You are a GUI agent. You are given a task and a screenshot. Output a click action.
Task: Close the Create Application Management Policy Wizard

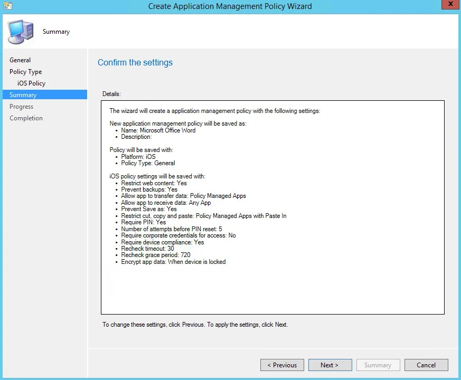[450, 4]
